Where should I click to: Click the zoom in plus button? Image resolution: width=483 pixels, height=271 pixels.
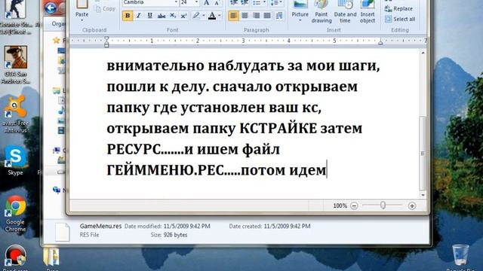click(x=412, y=206)
